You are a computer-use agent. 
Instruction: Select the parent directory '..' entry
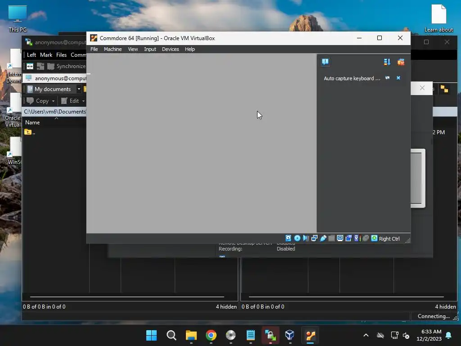point(30,132)
